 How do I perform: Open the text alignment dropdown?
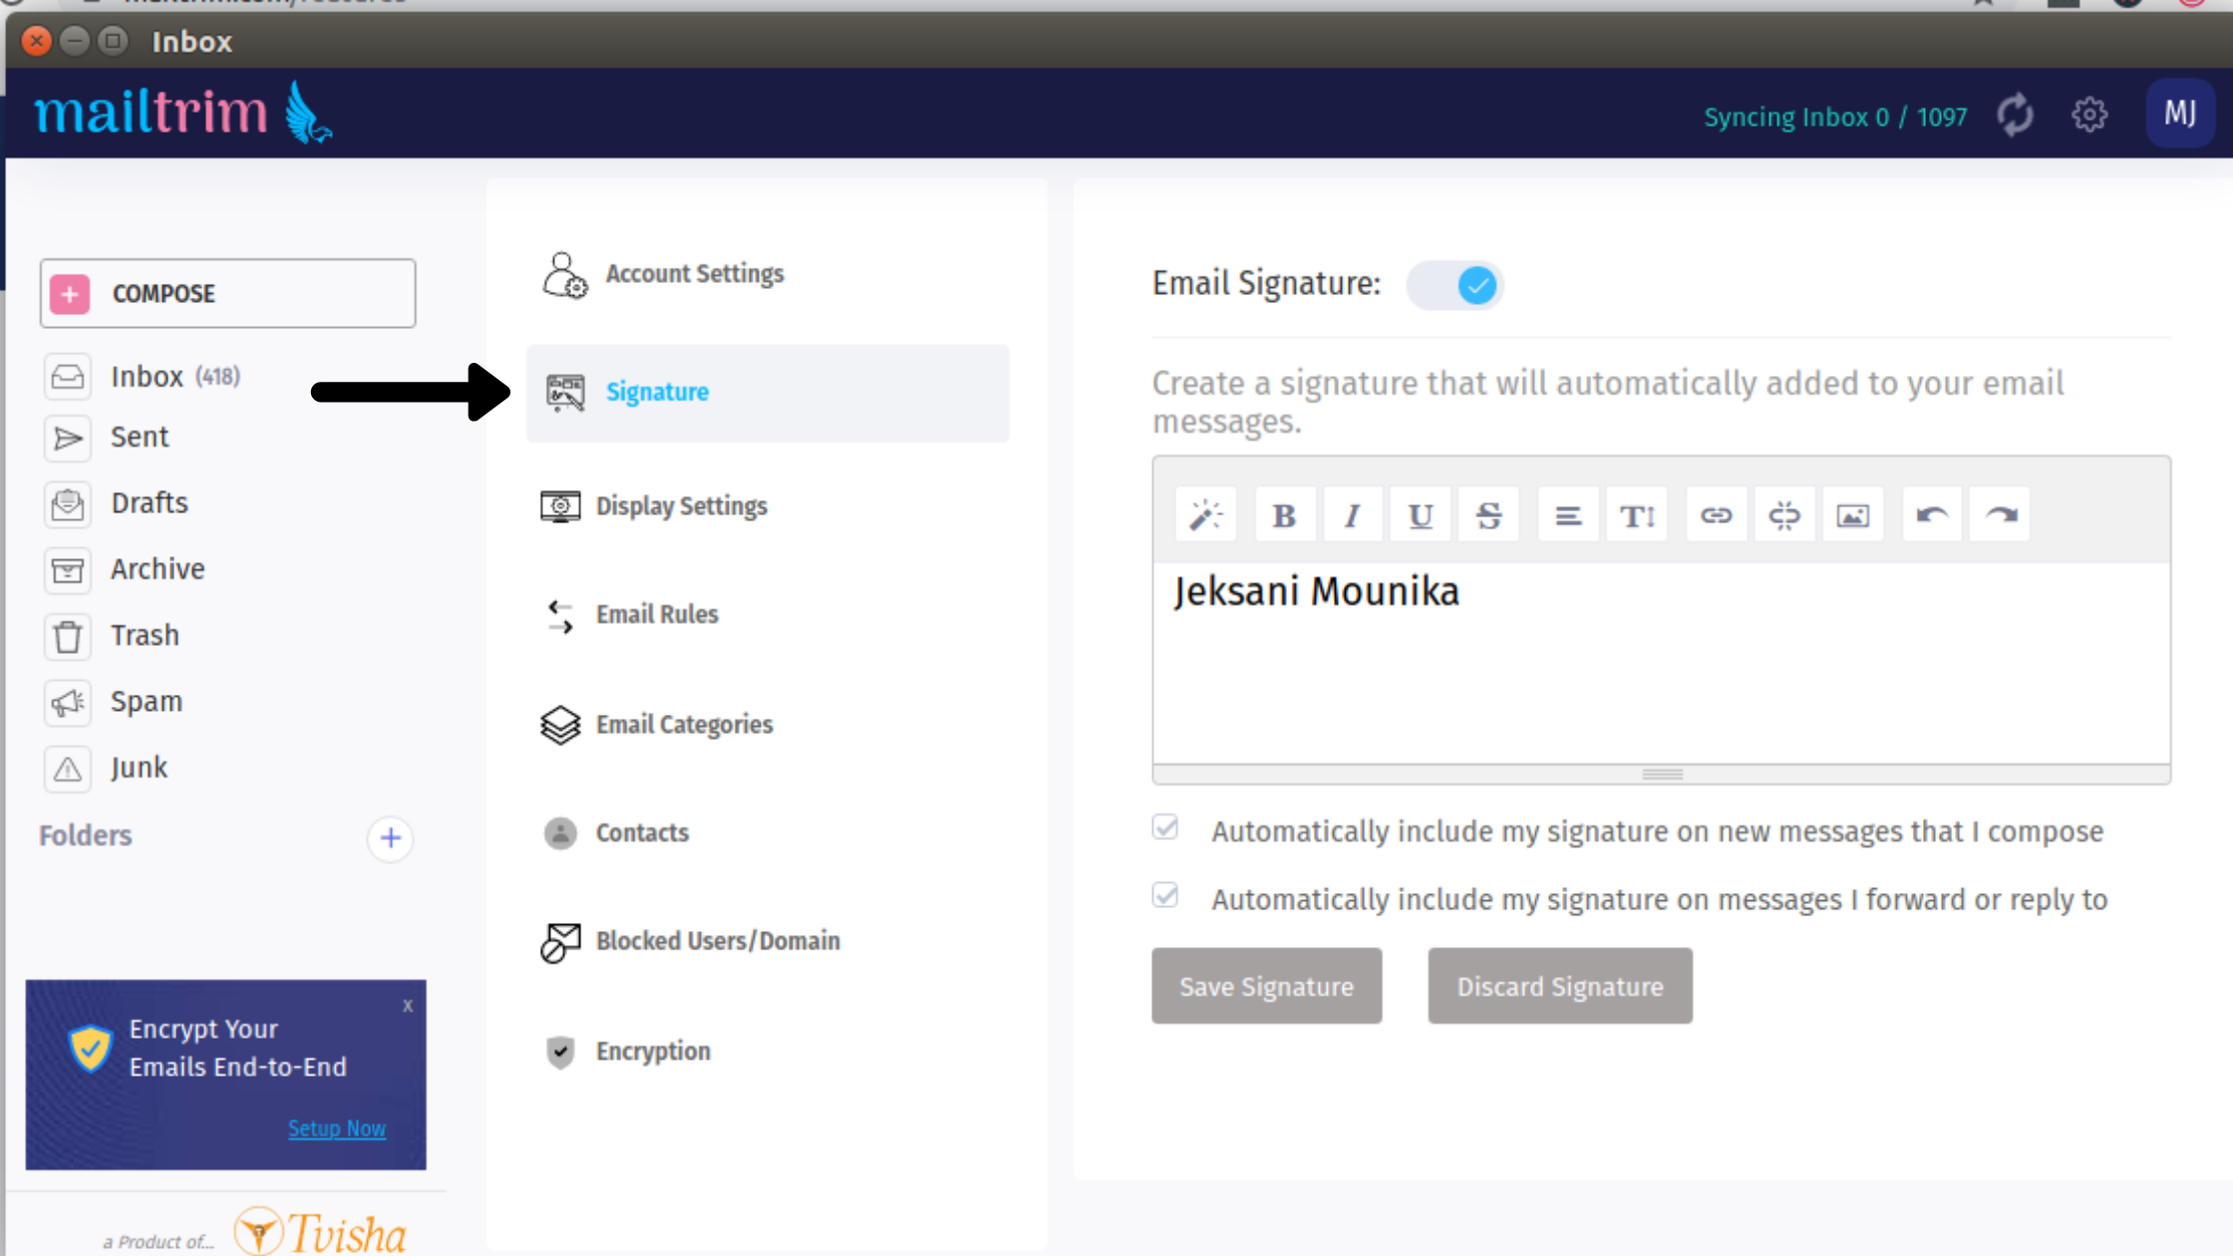[x=1568, y=515]
